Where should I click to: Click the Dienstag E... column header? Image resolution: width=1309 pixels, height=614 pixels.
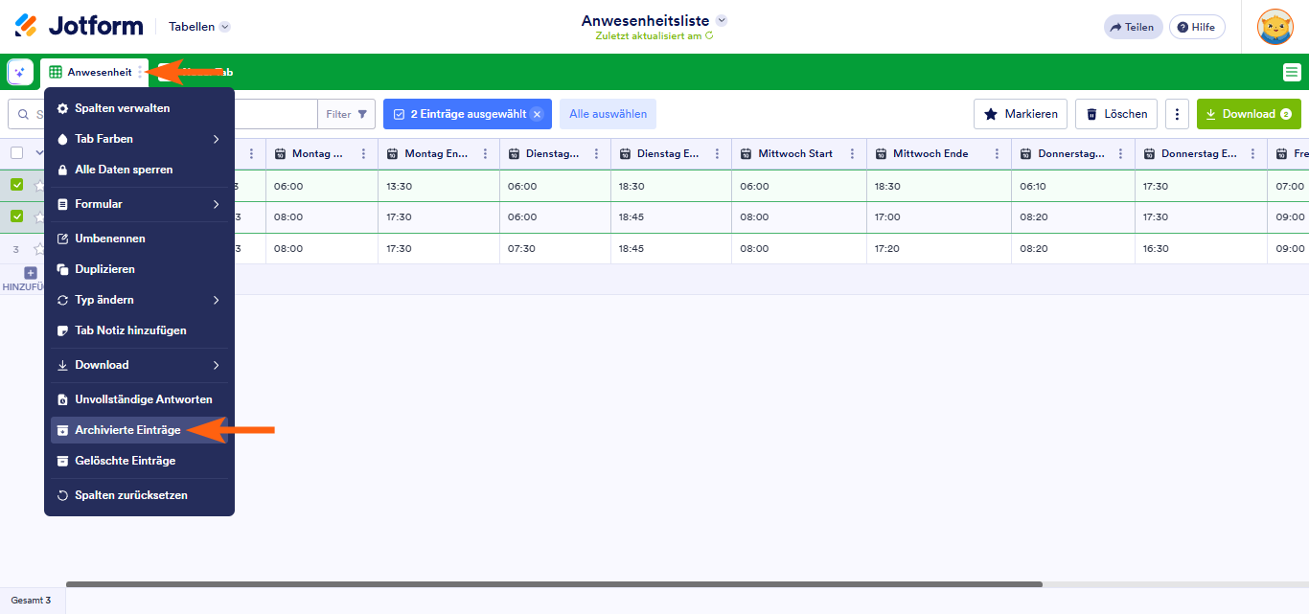pyautogui.click(x=671, y=153)
